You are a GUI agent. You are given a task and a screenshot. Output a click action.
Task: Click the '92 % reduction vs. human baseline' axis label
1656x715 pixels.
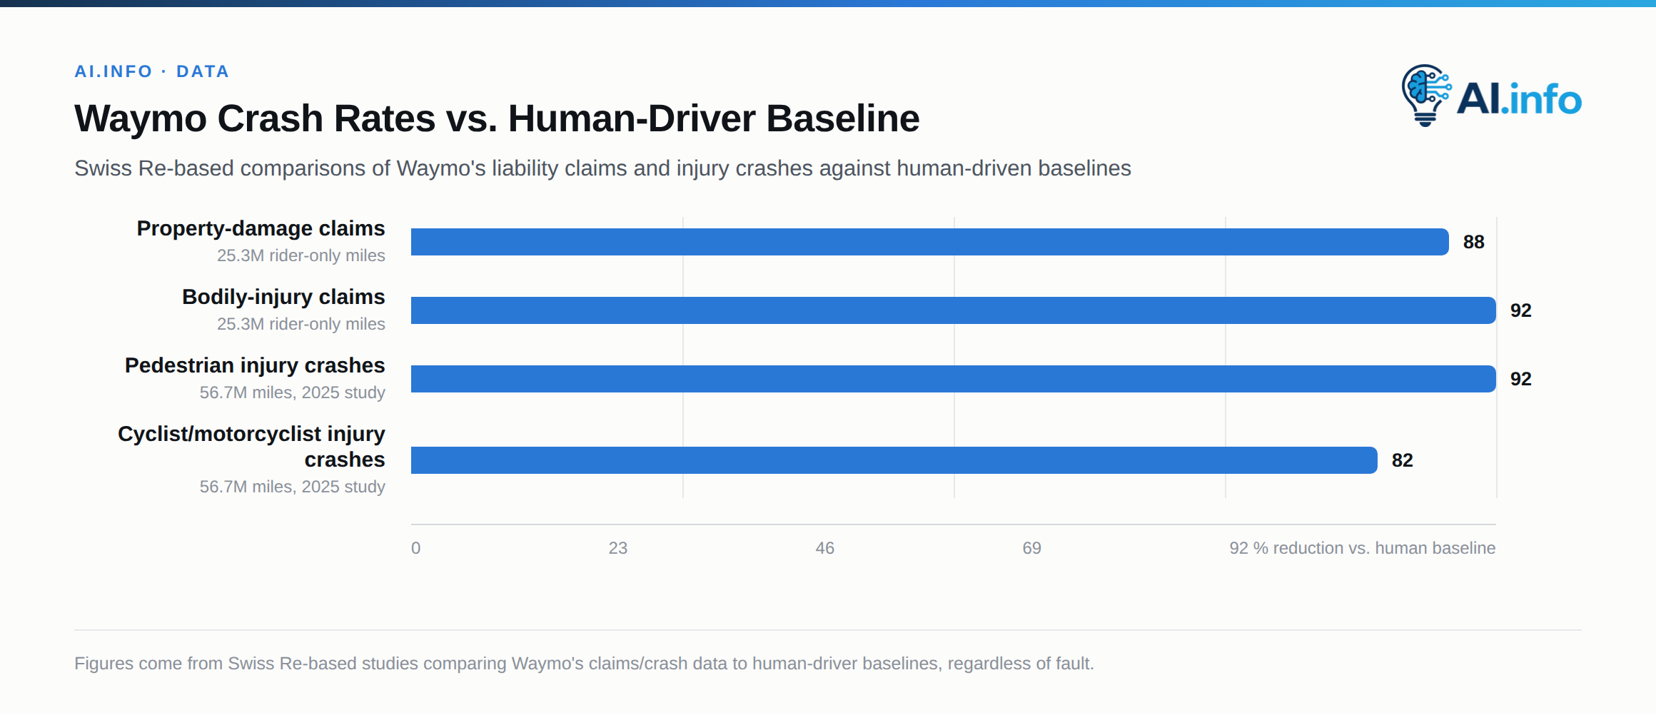click(x=1363, y=548)
